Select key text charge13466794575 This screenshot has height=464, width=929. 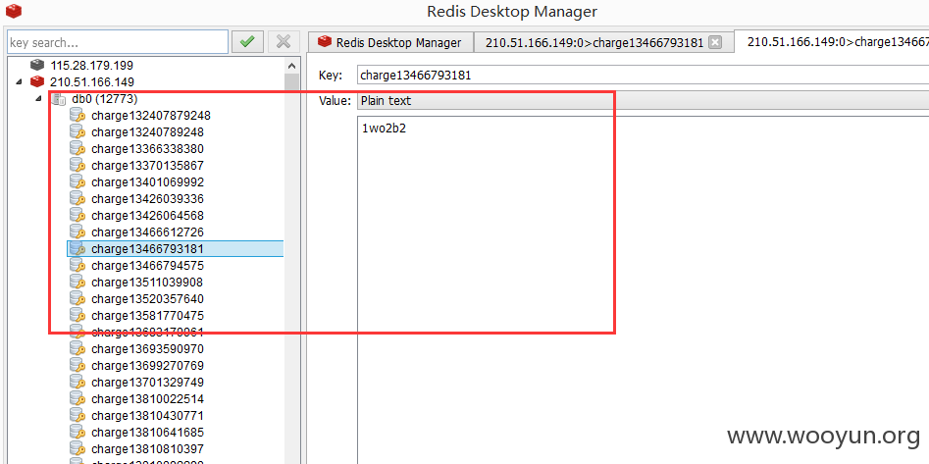(147, 265)
